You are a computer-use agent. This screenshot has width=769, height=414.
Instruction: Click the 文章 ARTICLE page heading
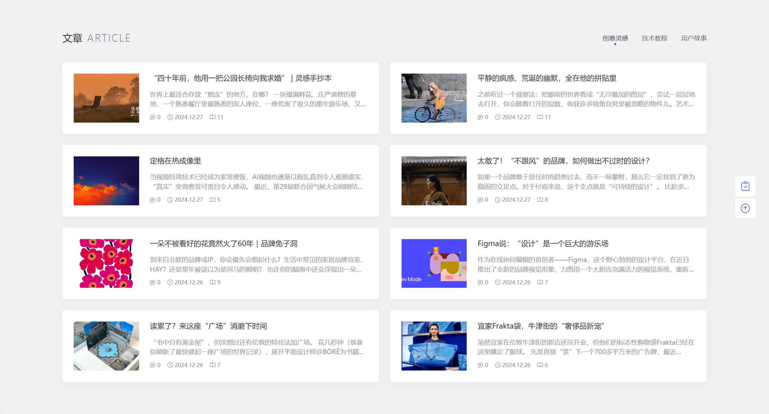[x=96, y=38]
